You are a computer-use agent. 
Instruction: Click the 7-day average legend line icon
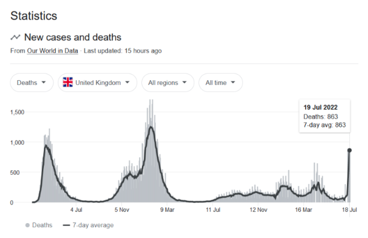pyautogui.click(x=67, y=225)
